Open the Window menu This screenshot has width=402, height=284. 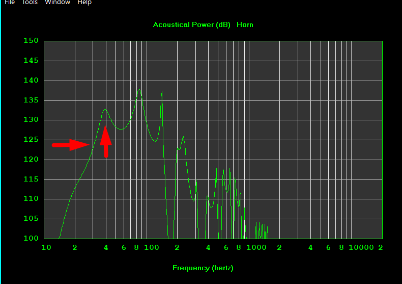pos(58,3)
